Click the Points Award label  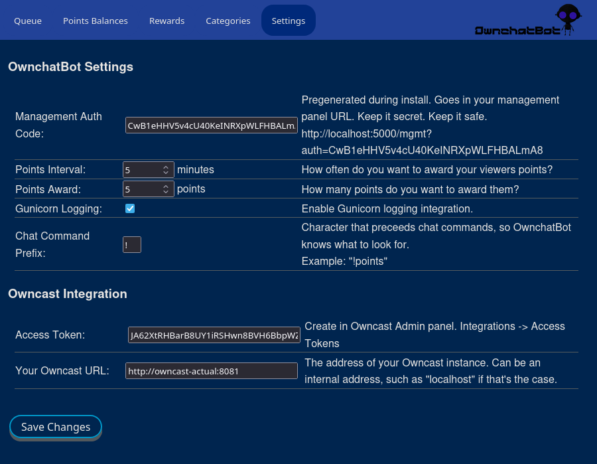(48, 189)
